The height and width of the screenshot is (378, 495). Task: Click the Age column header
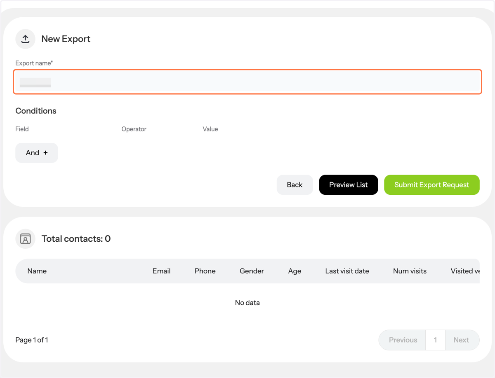pyautogui.click(x=295, y=271)
